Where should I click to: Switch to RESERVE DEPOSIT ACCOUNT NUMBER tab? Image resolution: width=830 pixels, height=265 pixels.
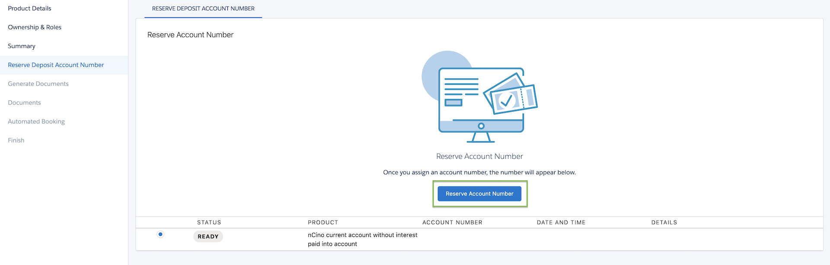click(x=203, y=9)
